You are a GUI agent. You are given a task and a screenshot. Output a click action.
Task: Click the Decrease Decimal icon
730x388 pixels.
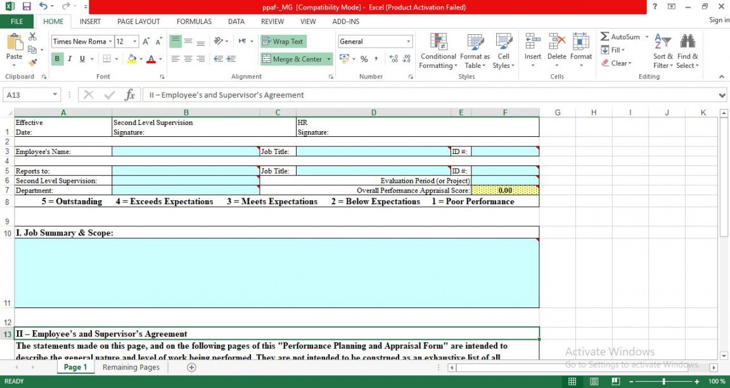click(x=406, y=59)
